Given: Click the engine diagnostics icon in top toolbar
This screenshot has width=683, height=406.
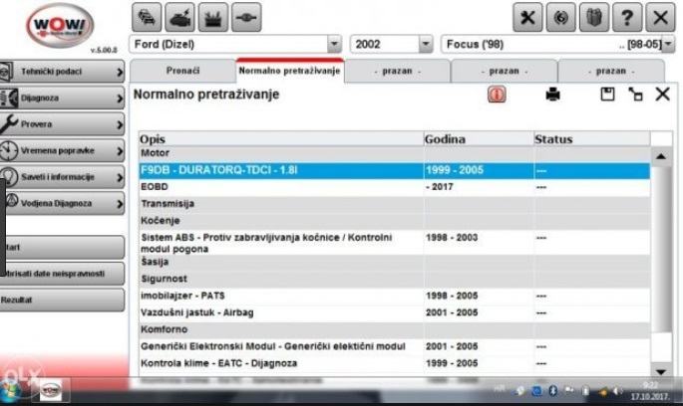Looking at the screenshot, I should pyautogui.click(x=179, y=17).
